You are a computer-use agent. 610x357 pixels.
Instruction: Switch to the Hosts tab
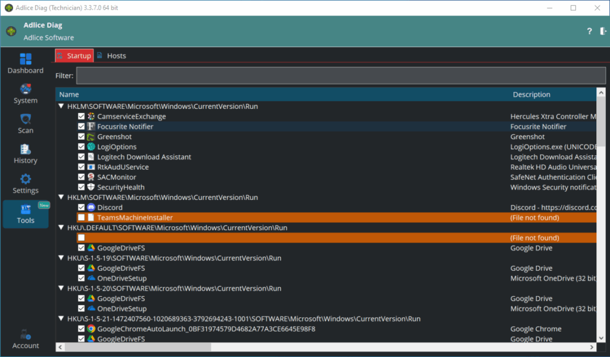click(111, 56)
